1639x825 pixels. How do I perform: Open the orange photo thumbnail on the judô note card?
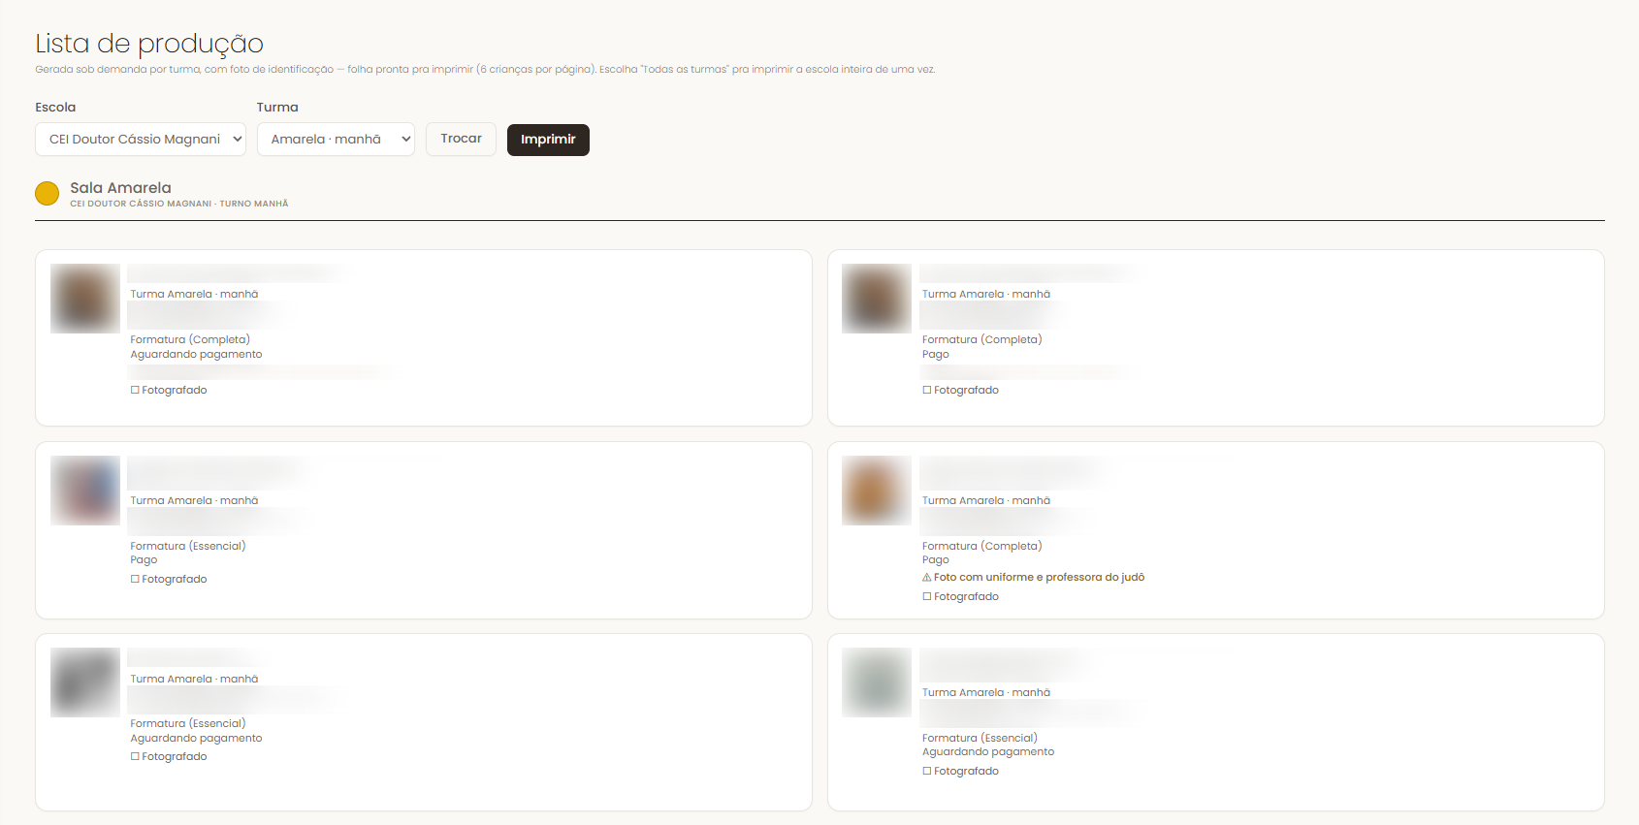[x=877, y=491]
